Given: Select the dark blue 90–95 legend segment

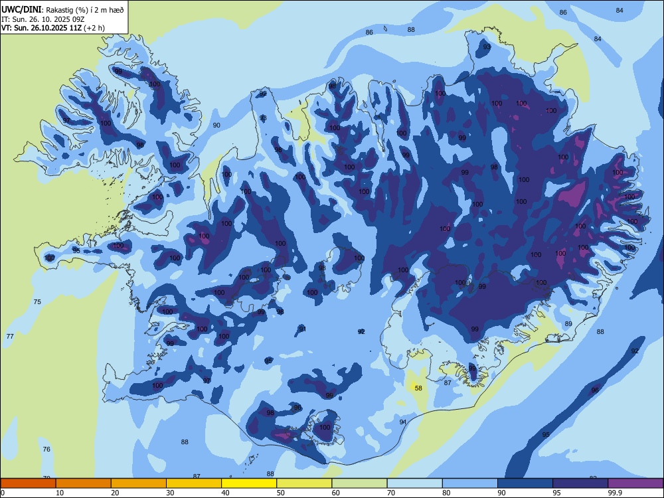Looking at the screenshot, I should point(525,483).
